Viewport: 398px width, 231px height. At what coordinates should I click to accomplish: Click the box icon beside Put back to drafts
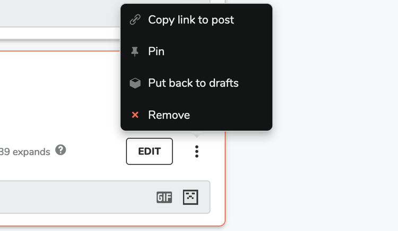[x=135, y=83]
